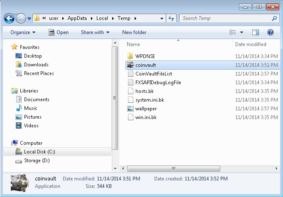Select Local Disk (C:)

click(x=57, y=152)
